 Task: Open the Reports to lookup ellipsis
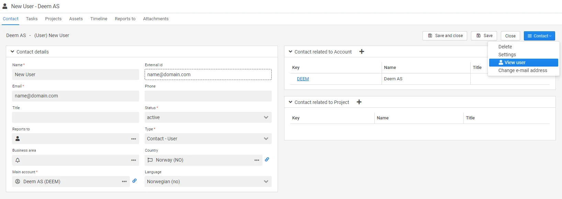(x=134, y=139)
